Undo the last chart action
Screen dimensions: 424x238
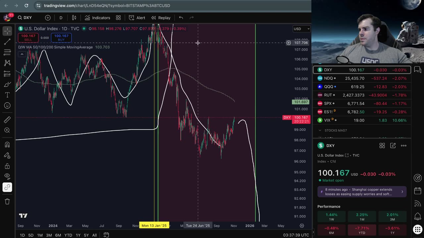tap(181, 18)
